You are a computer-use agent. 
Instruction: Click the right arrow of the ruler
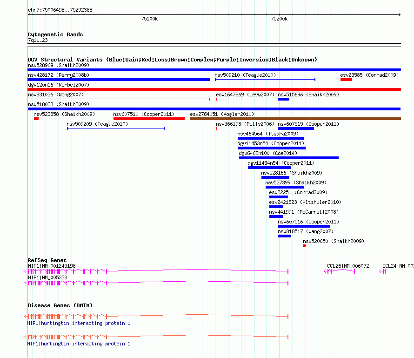tap(399, 15)
